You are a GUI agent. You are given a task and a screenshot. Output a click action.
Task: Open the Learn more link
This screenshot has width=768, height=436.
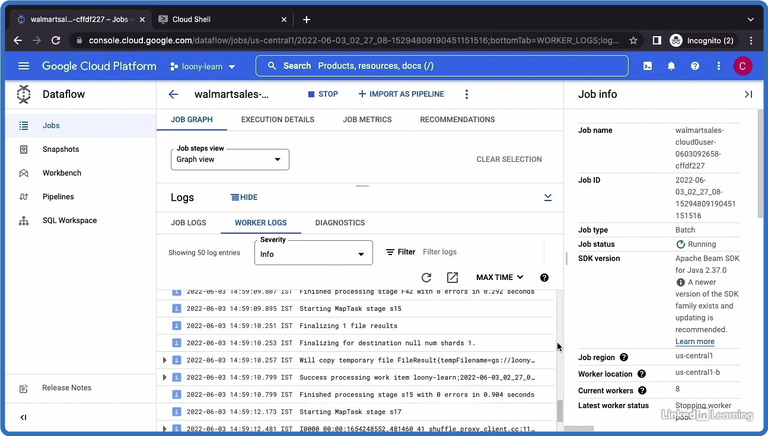pyautogui.click(x=694, y=342)
